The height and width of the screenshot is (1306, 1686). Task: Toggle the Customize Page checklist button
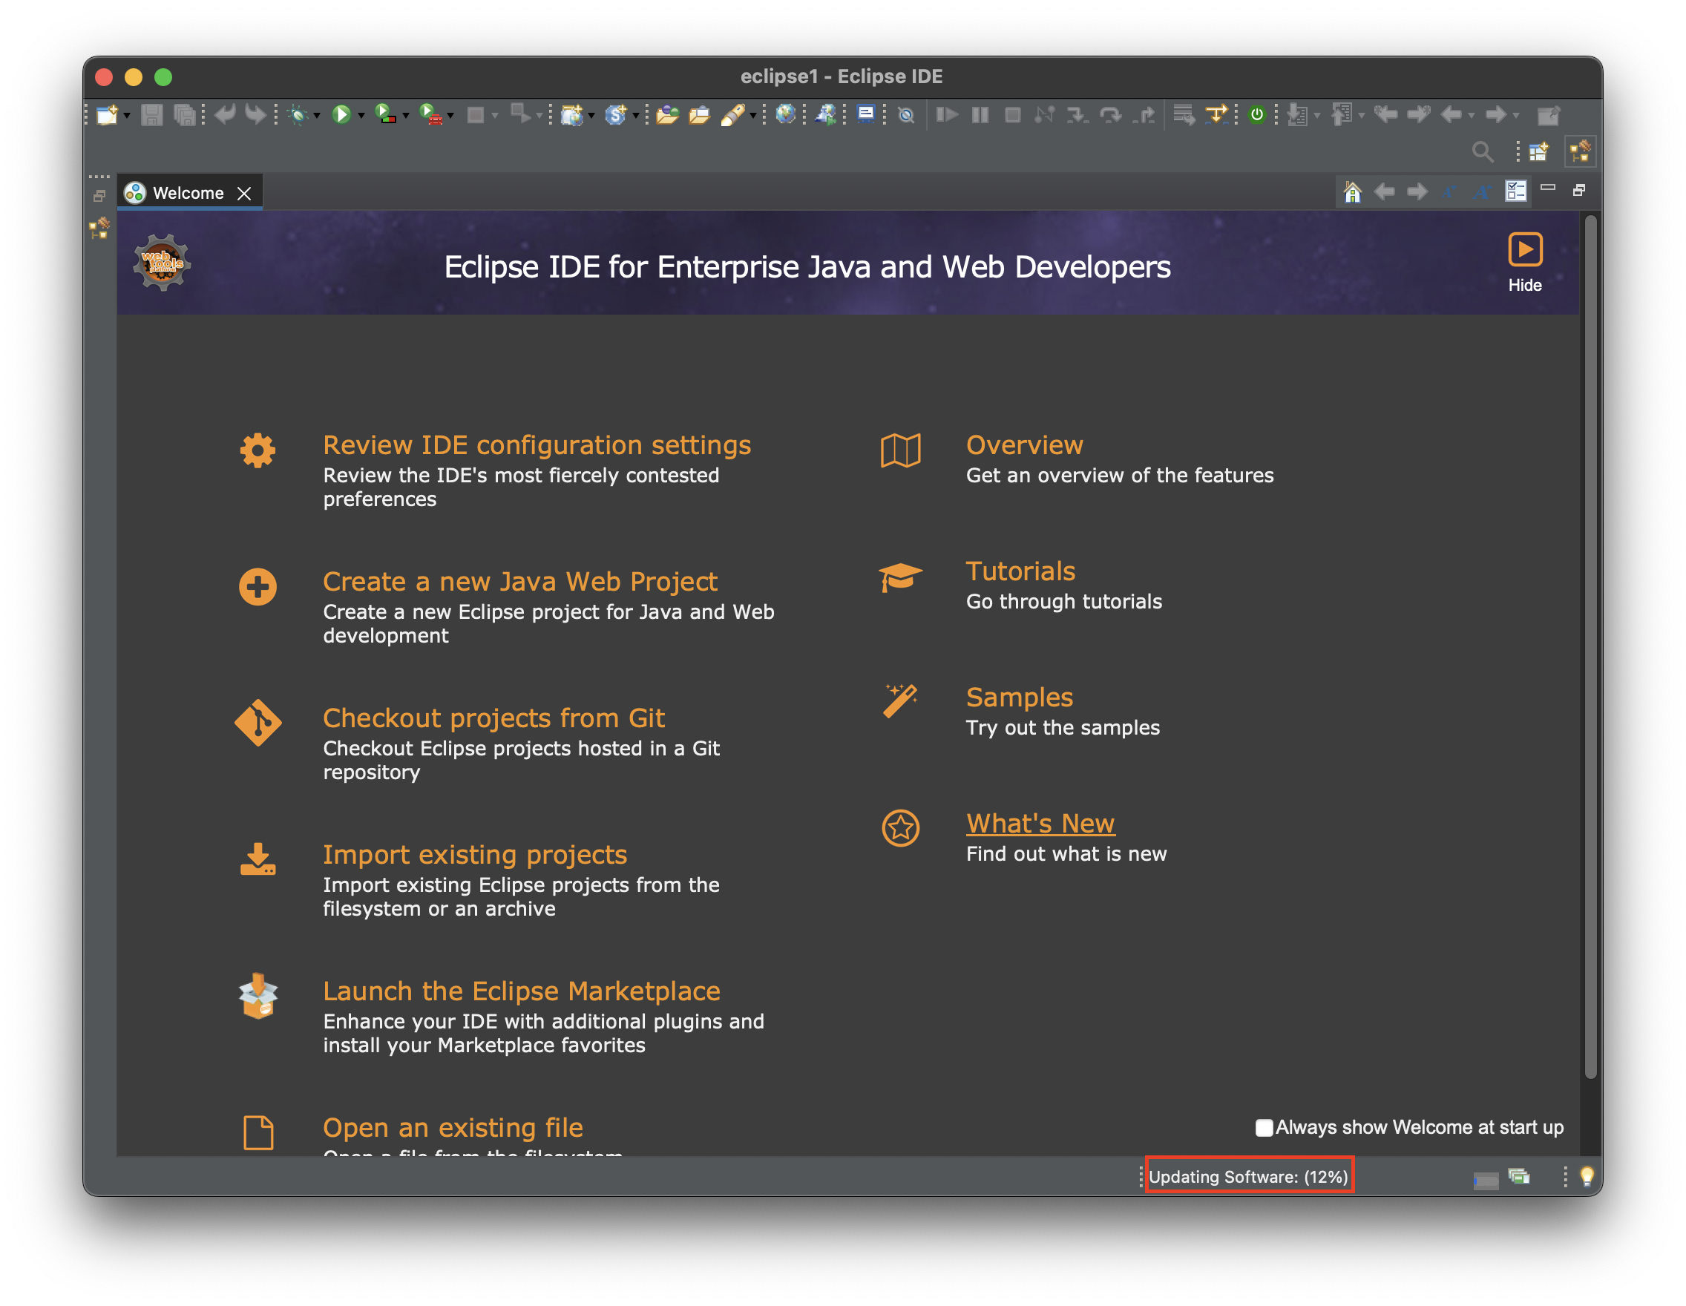pyautogui.click(x=1515, y=191)
